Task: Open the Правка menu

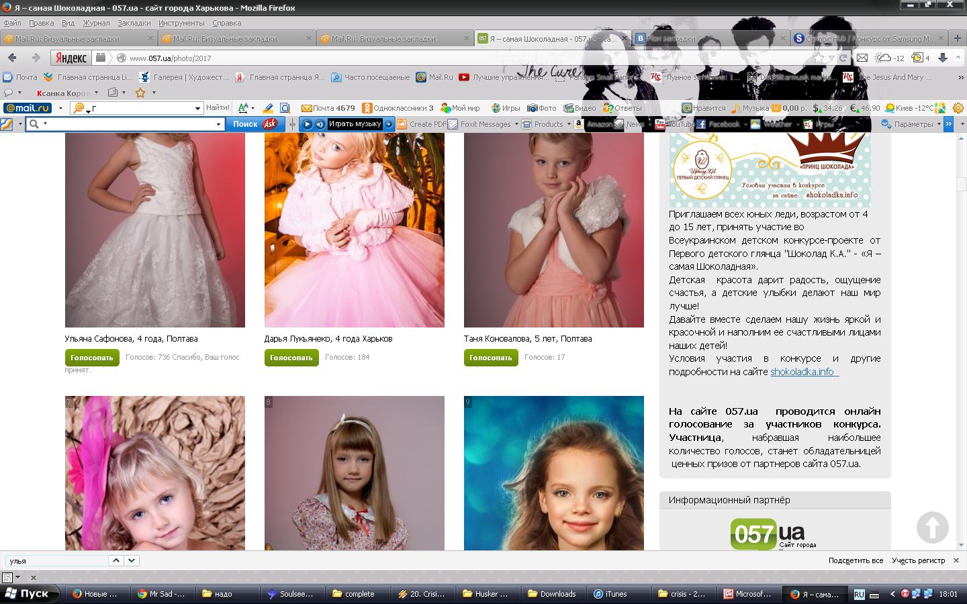Action: coord(42,23)
